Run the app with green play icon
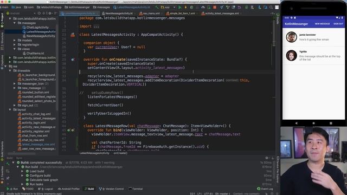Screen dimensions: 347x195 pyautogui.click(x=179, y=7)
